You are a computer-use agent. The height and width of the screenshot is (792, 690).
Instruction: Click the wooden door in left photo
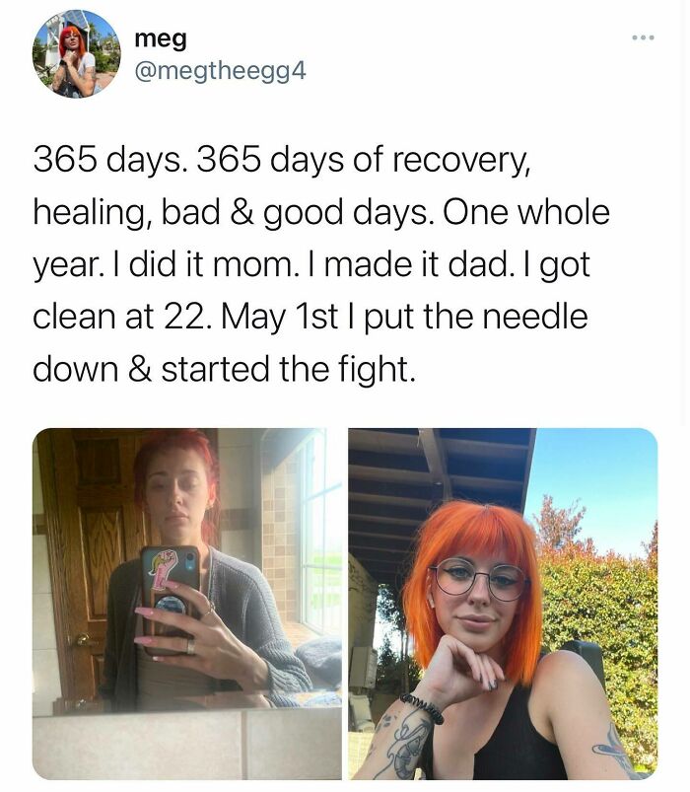coord(91,555)
